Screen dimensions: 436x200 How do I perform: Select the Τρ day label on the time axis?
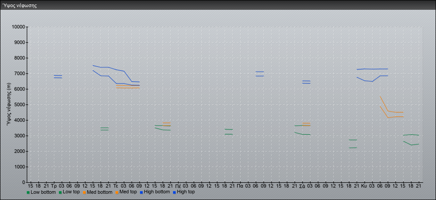(x=53, y=186)
